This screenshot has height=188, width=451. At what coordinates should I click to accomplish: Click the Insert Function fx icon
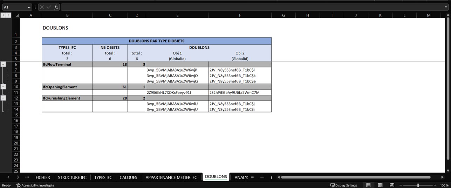point(56,7)
